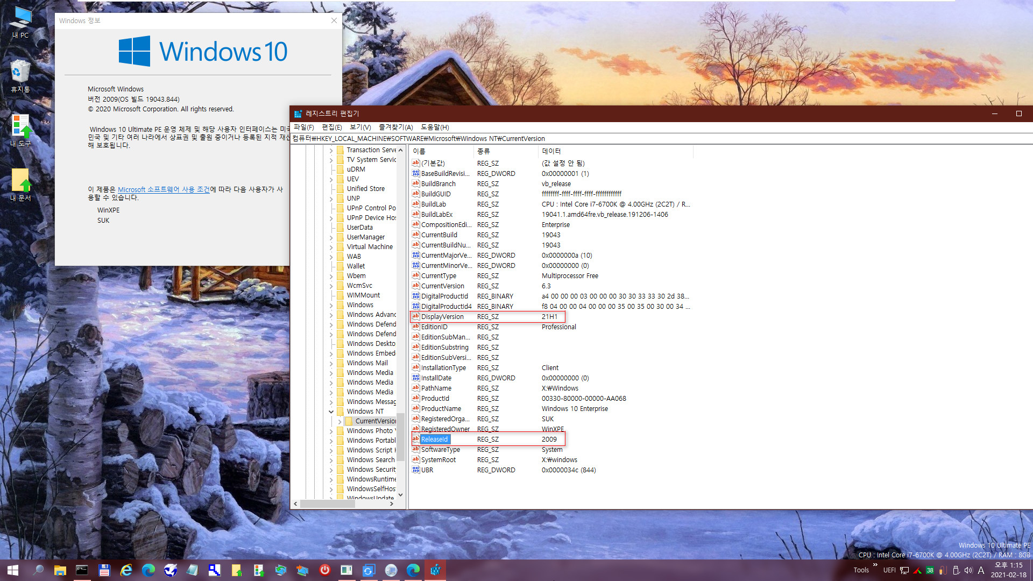Open the 도움말(H) menu
Image resolution: width=1033 pixels, height=581 pixels.
435,127
